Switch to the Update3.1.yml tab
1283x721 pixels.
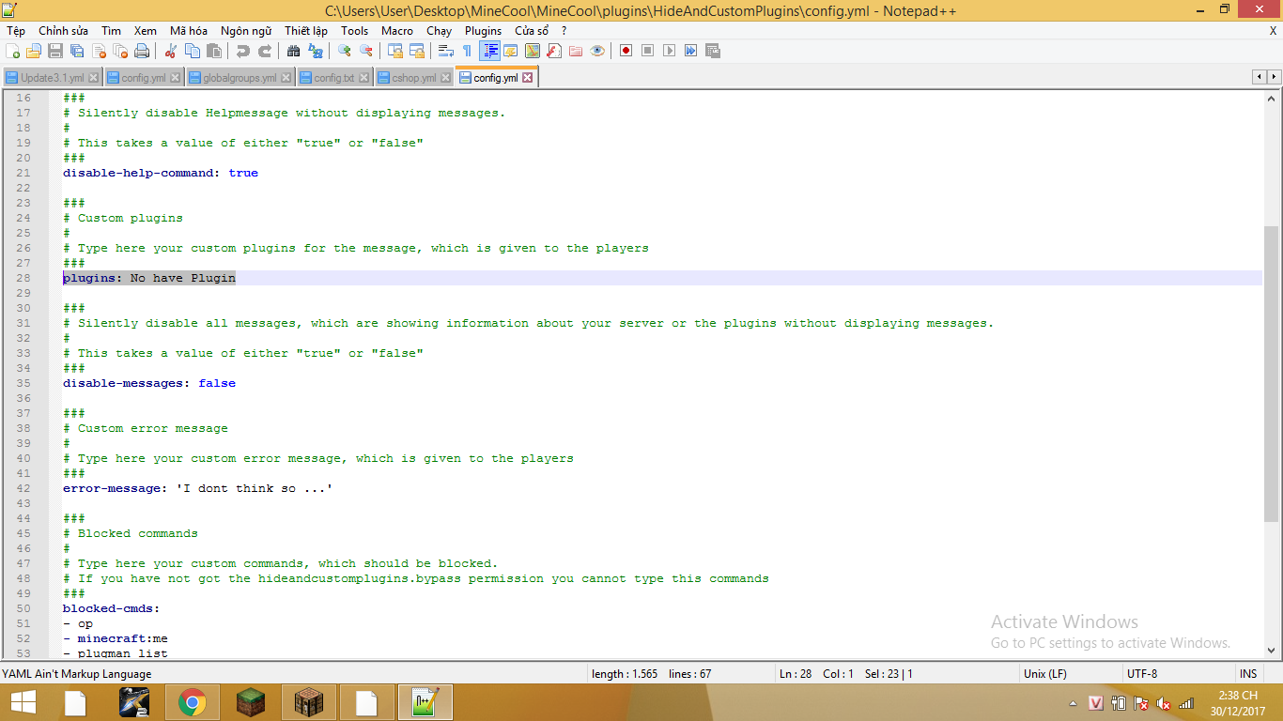click(x=53, y=78)
